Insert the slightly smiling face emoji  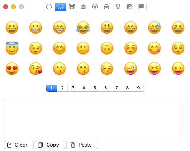83,48
